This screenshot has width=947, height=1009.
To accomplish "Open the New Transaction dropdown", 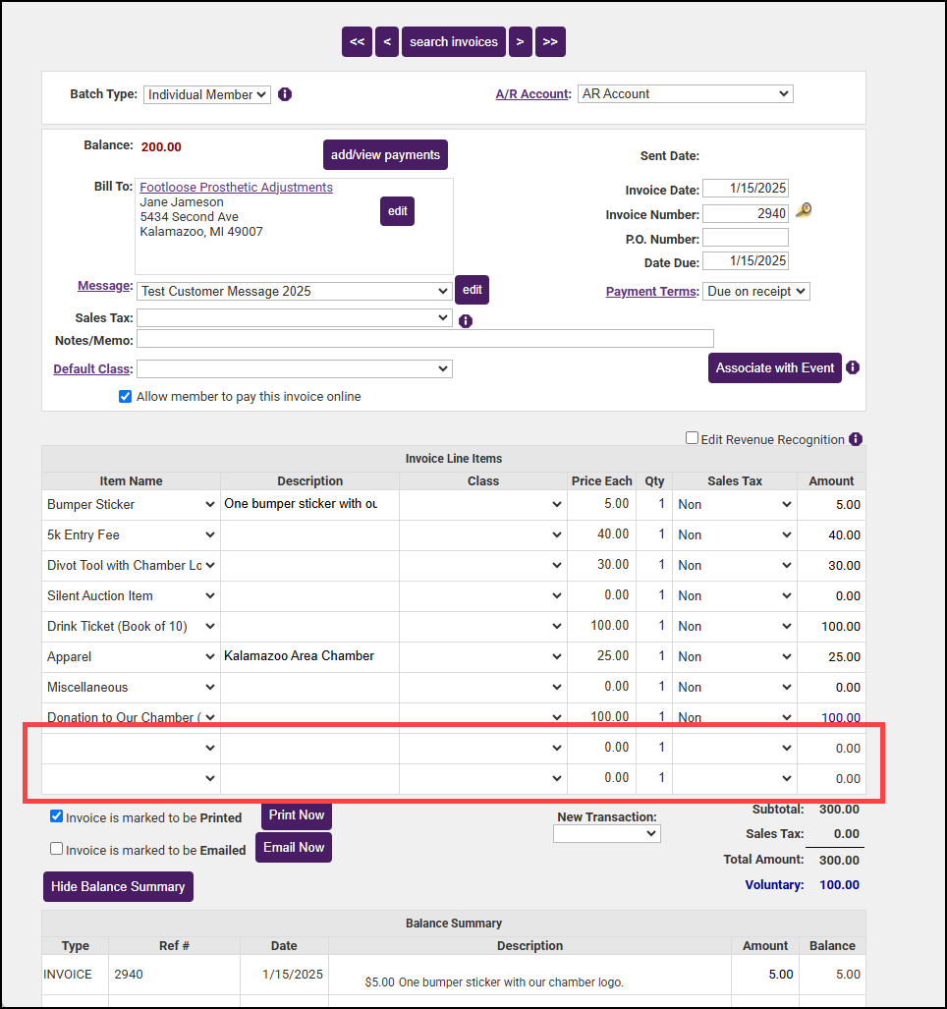I will (x=606, y=833).
